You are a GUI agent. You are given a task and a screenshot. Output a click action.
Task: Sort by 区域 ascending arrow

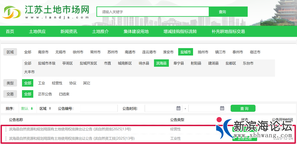pyautogui.click(x=50, y=109)
